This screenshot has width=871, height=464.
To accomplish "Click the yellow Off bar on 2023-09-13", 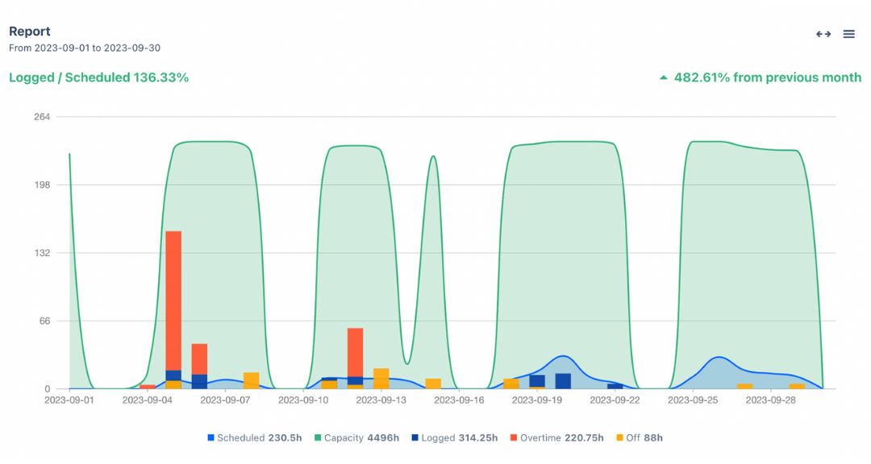I will (381, 377).
